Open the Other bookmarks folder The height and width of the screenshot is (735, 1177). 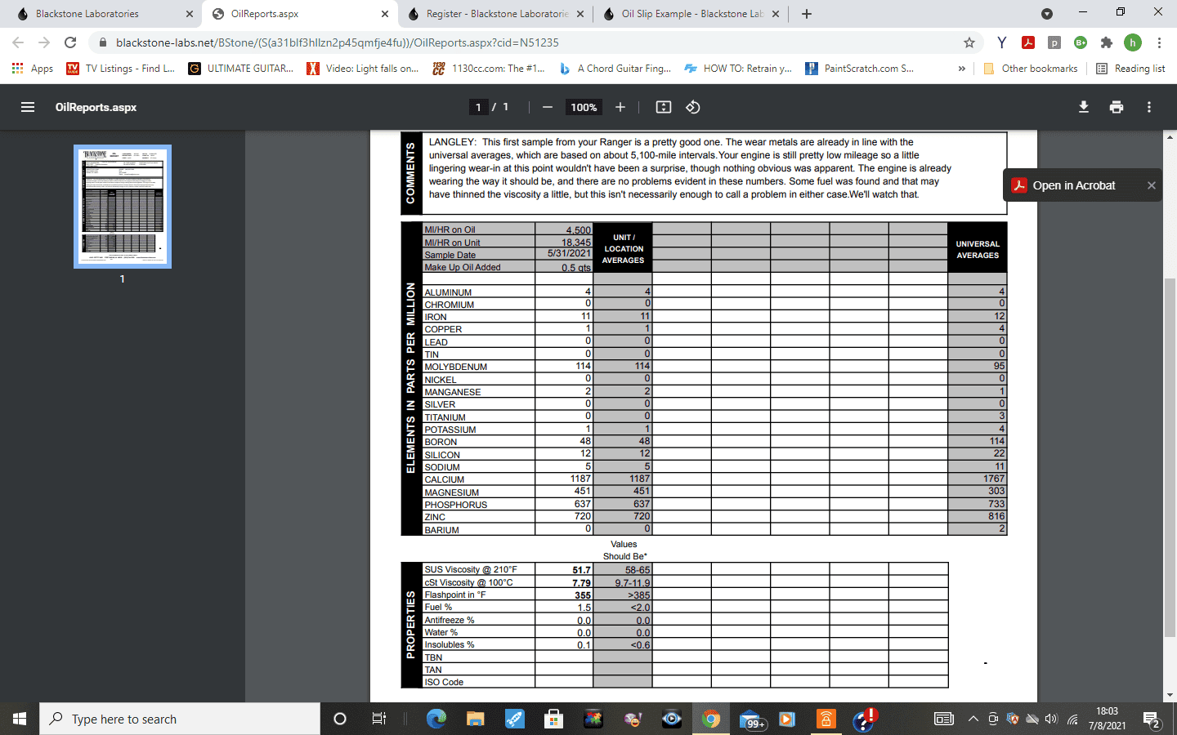(1030, 69)
